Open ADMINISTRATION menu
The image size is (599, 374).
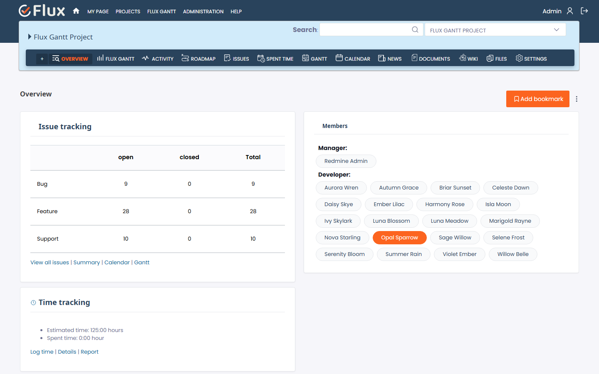click(203, 12)
